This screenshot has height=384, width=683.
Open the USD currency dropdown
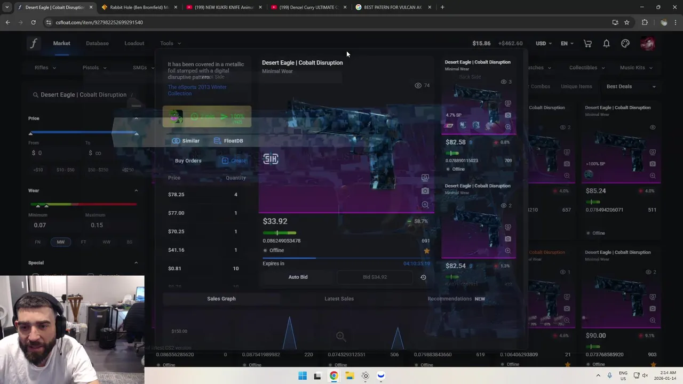coord(544,44)
